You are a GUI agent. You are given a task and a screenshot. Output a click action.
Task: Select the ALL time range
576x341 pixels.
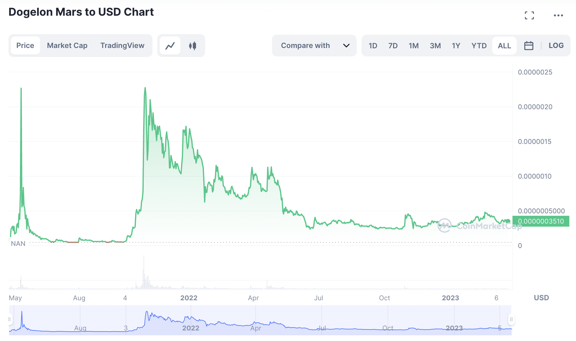504,46
